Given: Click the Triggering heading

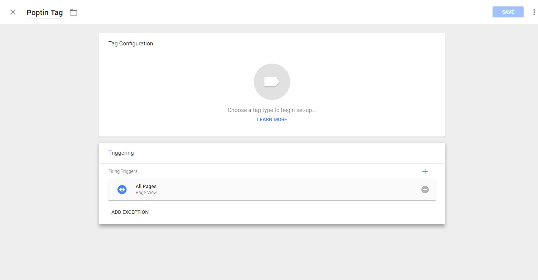Looking at the screenshot, I should click(x=121, y=153).
